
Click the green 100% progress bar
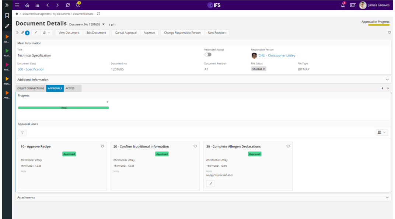click(x=63, y=108)
